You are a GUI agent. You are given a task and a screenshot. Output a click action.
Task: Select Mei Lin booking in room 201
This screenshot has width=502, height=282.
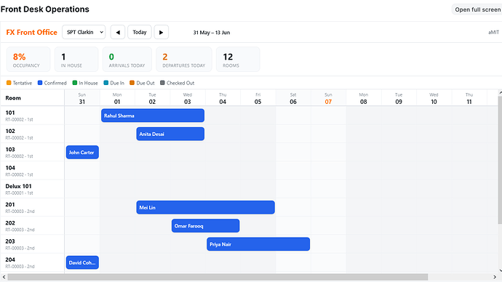206,207
